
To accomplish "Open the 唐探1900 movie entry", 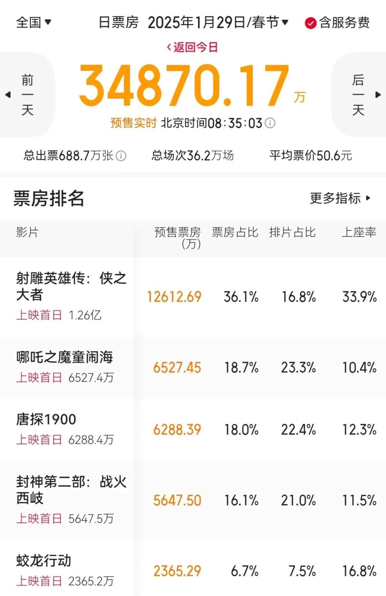I will (193, 430).
